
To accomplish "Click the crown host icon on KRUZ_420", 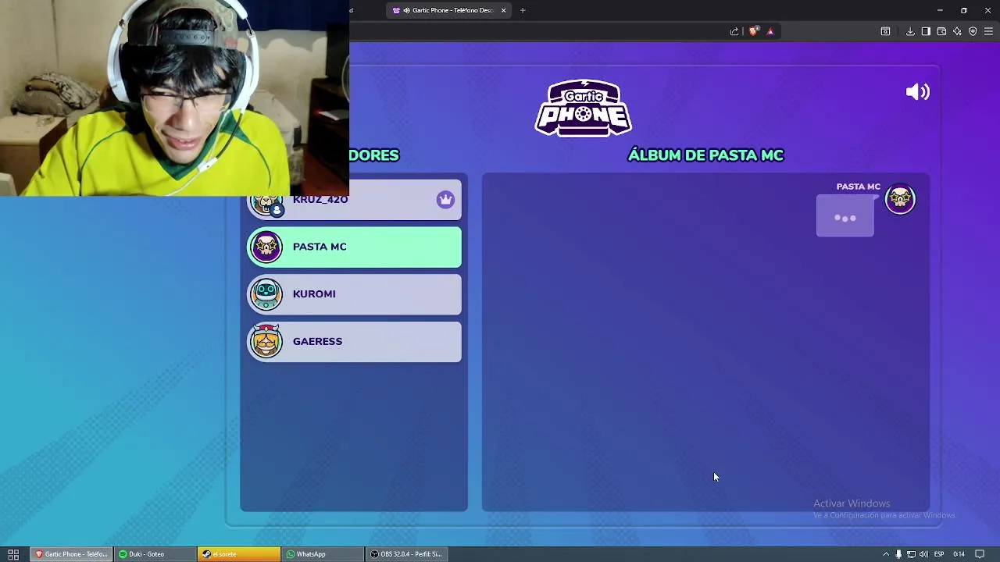I will point(445,200).
